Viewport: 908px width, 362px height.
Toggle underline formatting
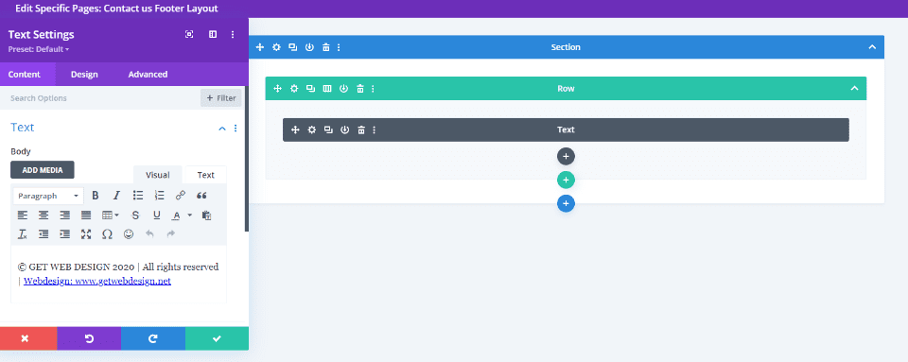pyautogui.click(x=156, y=215)
